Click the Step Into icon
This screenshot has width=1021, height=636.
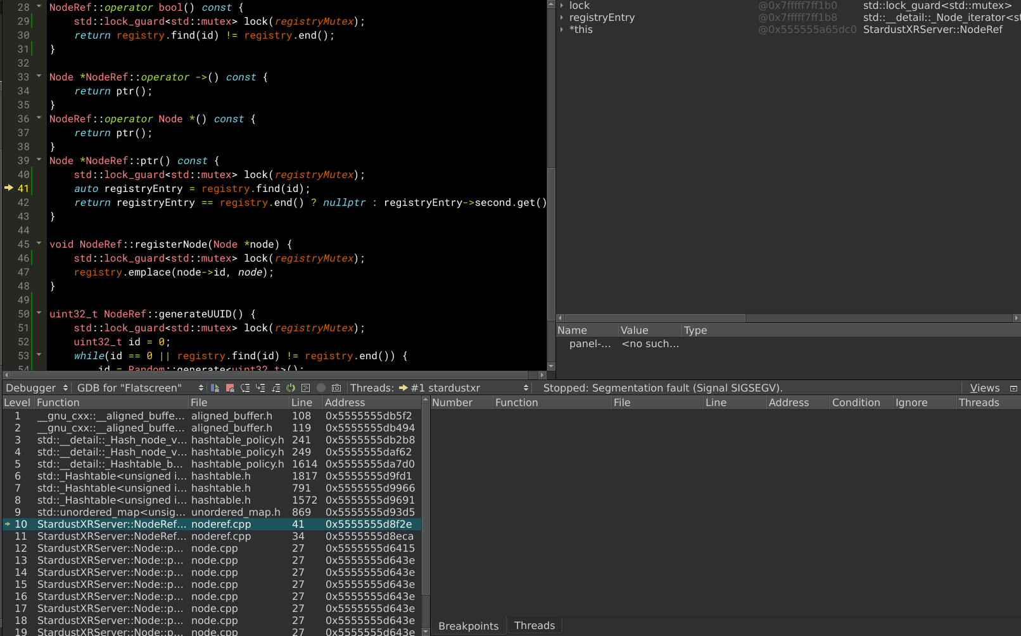coord(260,388)
